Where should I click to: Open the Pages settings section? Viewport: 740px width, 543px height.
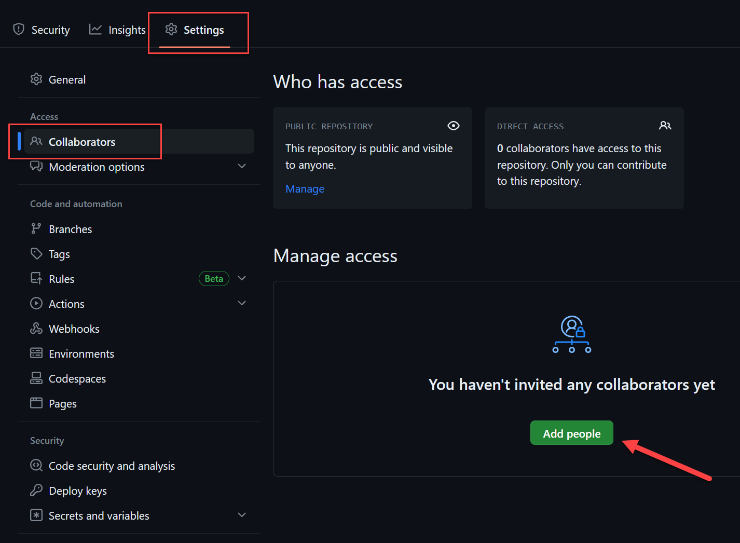[x=62, y=403]
